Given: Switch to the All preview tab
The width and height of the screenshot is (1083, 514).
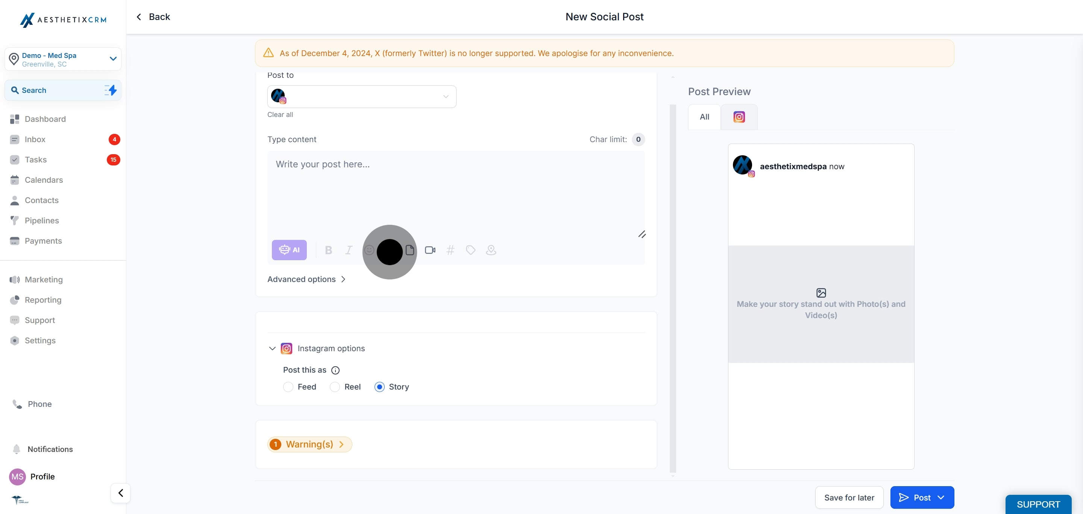Looking at the screenshot, I should coord(704,117).
